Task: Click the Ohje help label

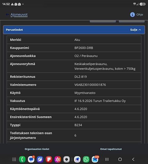Action: click(140, 14)
